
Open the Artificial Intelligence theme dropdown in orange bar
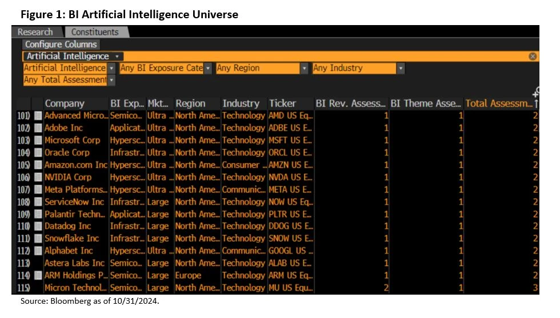point(73,56)
